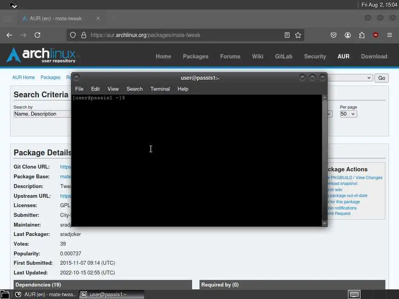Toggle reader view icon in address bar

click(x=287, y=35)
